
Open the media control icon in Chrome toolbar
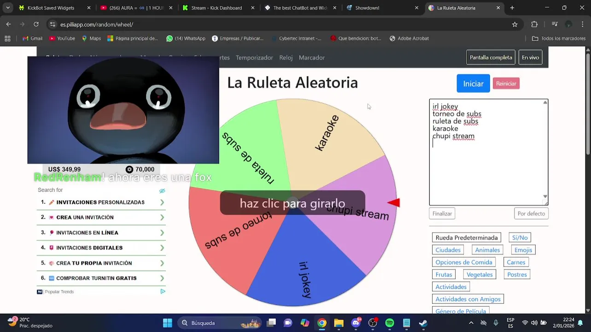(x=555, y=24)
